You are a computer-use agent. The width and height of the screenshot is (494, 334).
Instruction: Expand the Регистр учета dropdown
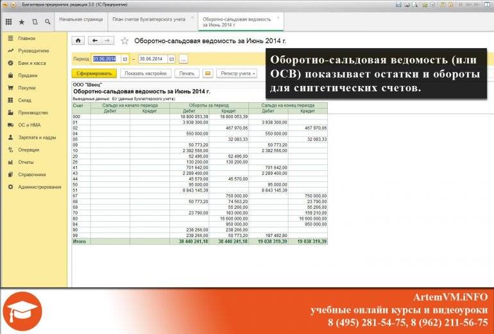237,73
